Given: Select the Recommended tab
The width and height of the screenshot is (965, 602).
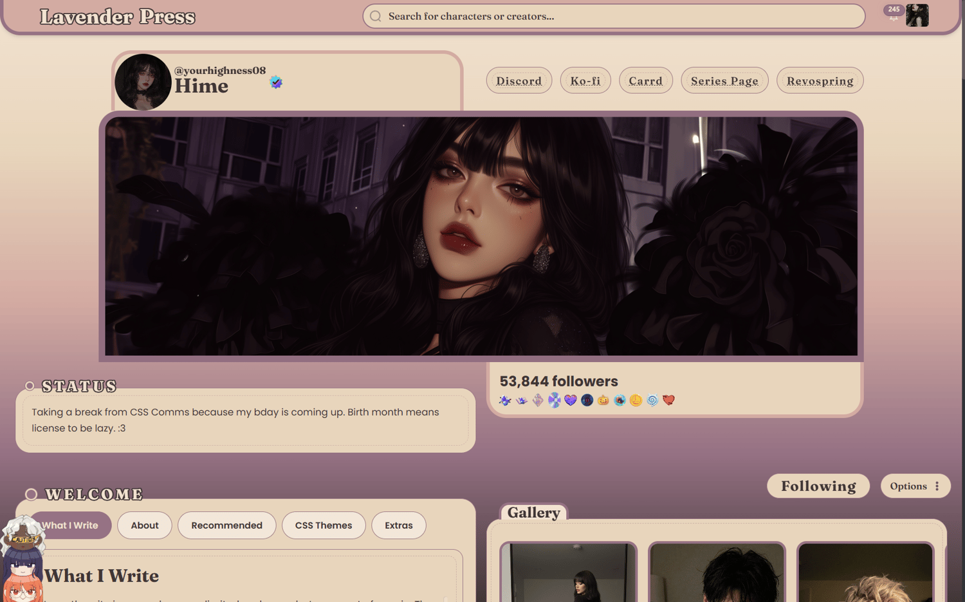Looking at the screenshot, I should 227,525.
